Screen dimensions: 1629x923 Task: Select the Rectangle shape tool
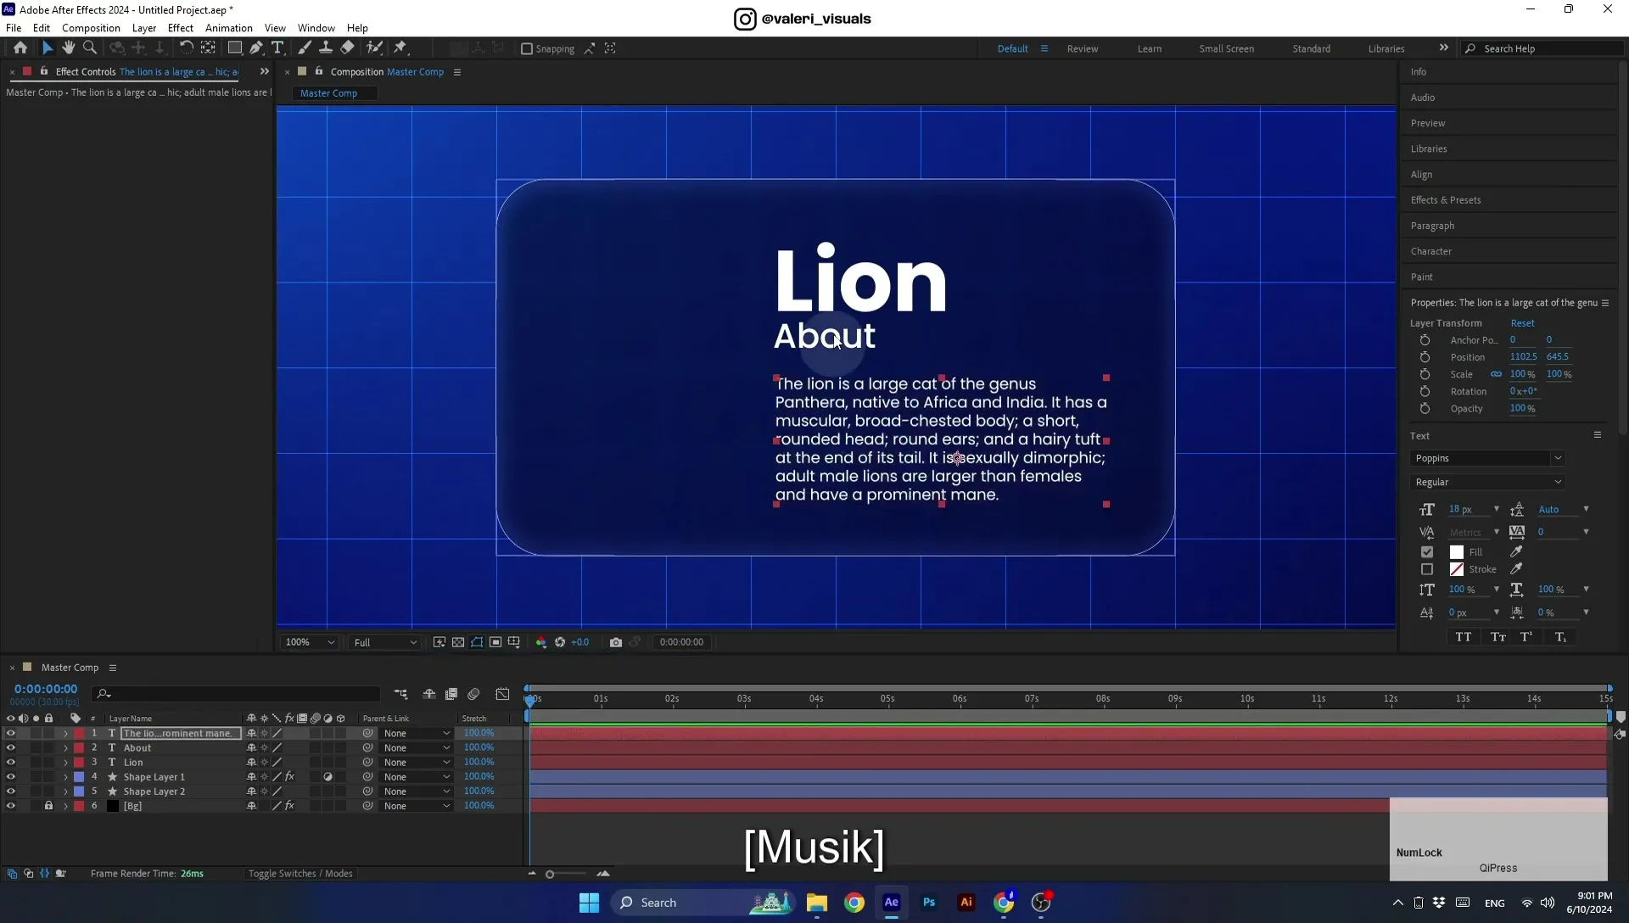click(235, 48)
